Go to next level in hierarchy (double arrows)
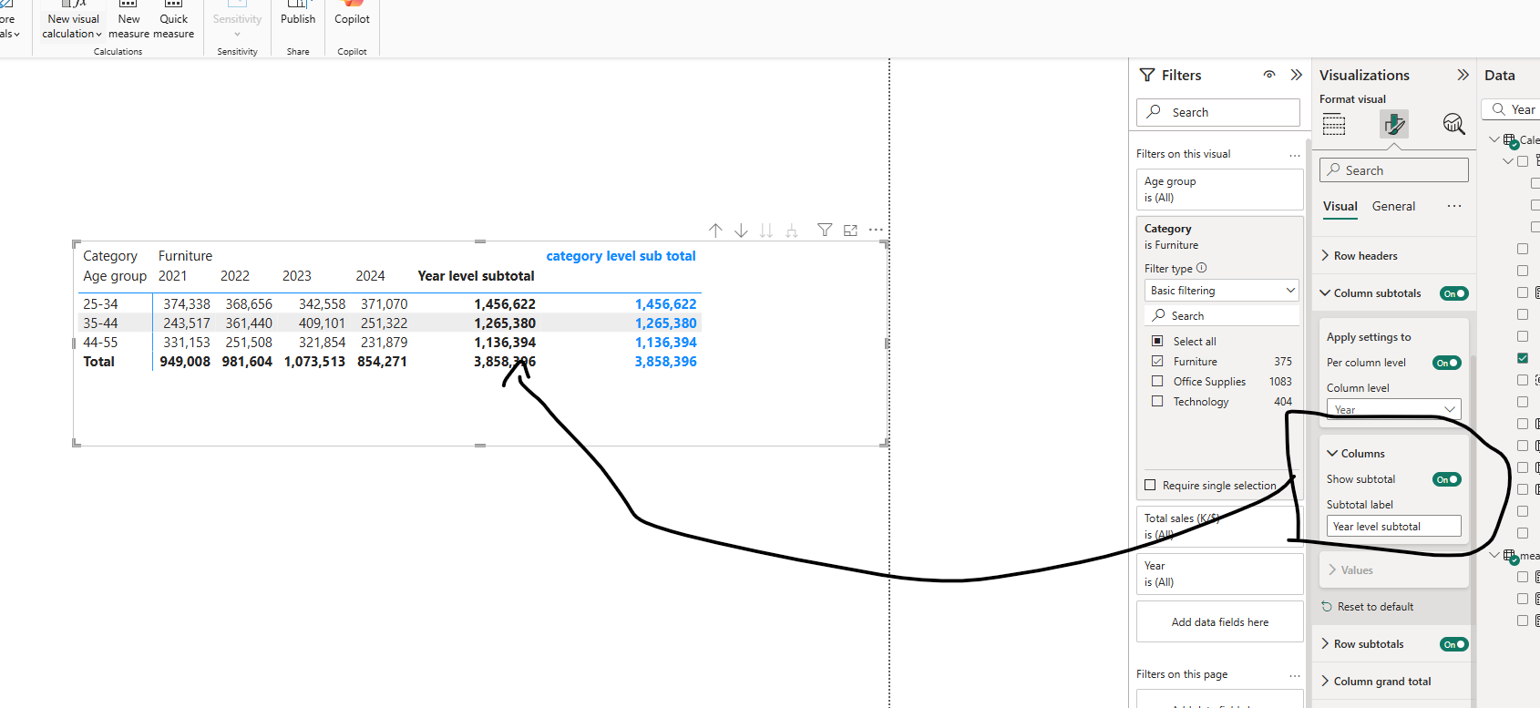The image size is (1540, 708). (766, 231)
